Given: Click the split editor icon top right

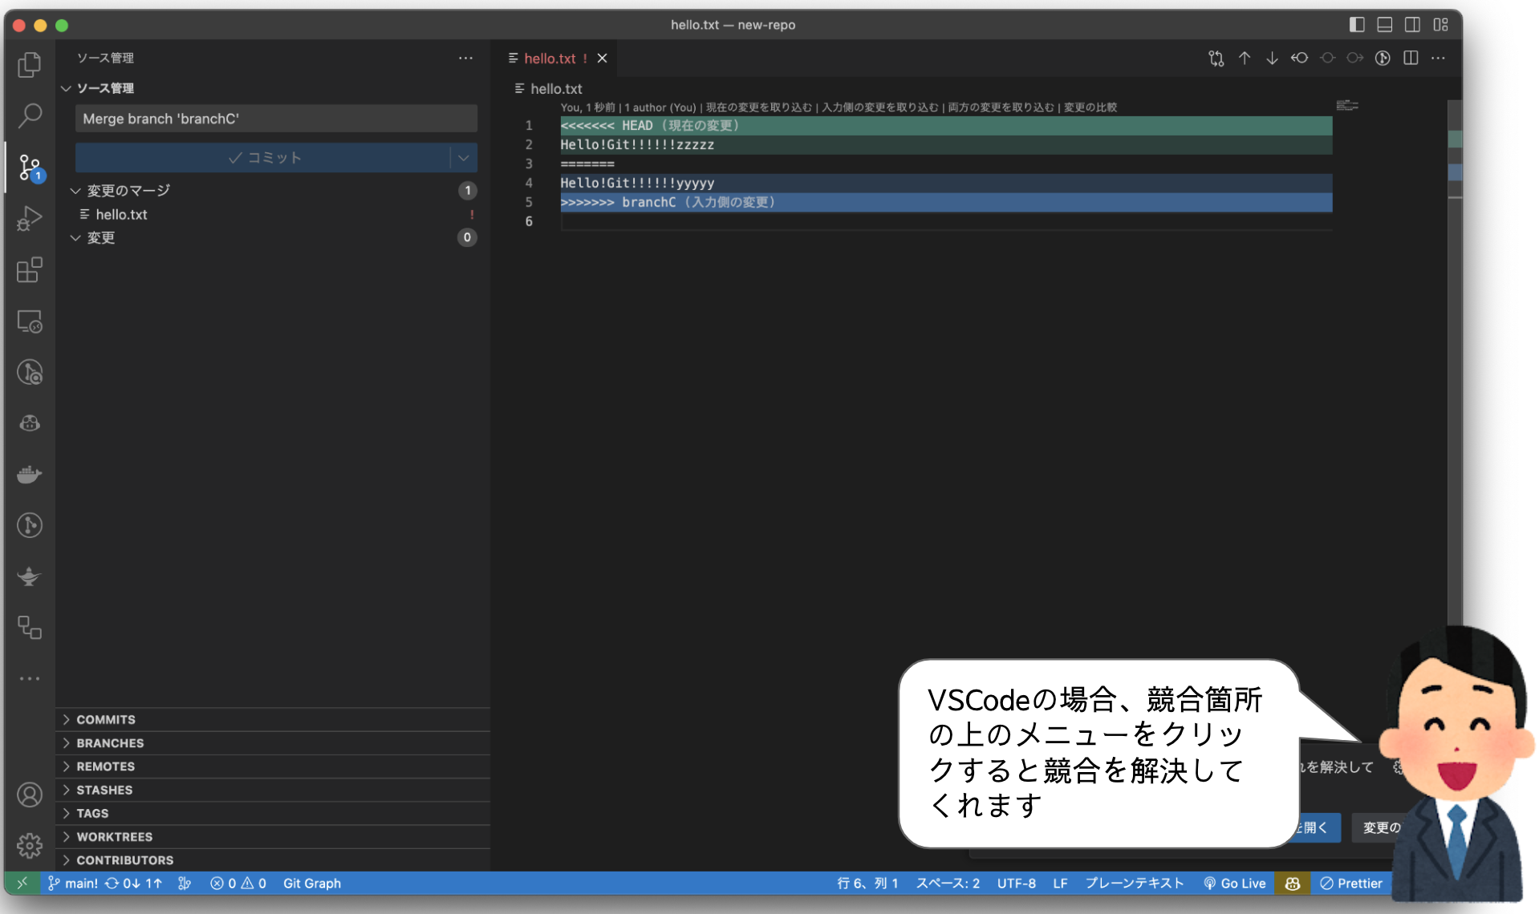Looking at the screenshot, I should pyautogui.click(x=1411, y=58).
